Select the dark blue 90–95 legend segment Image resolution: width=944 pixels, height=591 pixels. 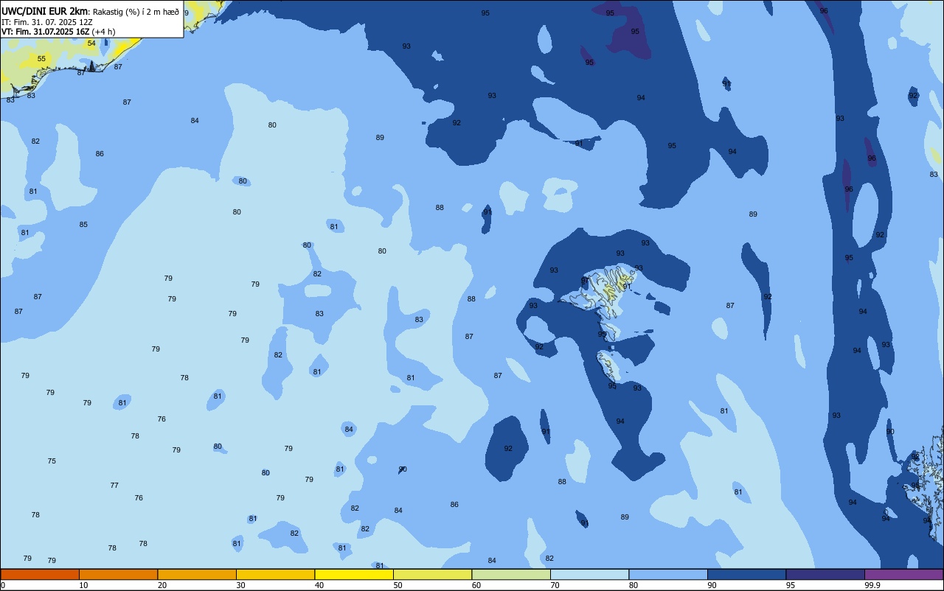click(x=746, y=574)
